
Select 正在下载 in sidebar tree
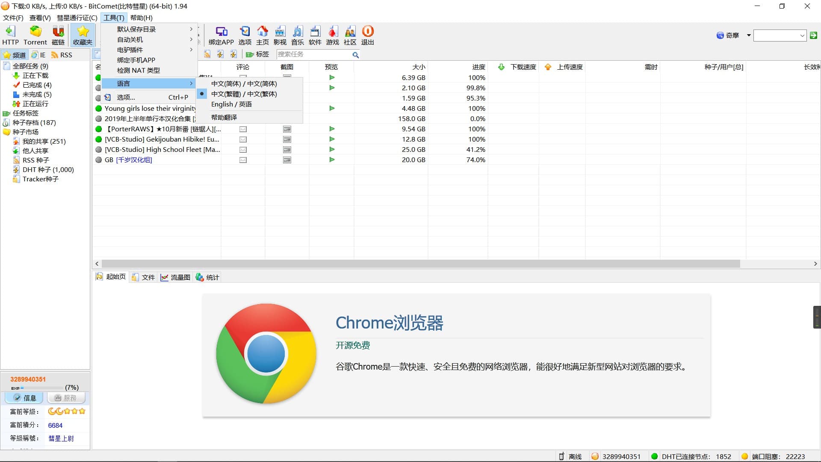tap(35, 75)
